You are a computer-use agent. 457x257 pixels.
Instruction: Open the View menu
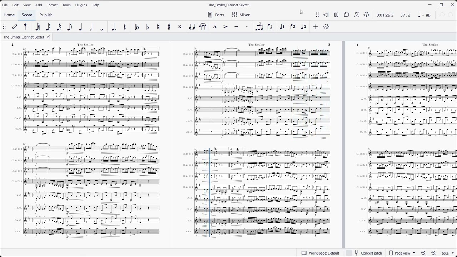[x=27, y=5]
